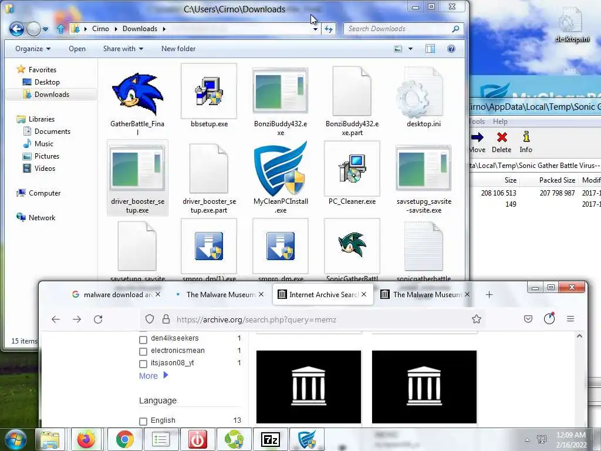Open second archive search result thumbnail
This screenshot has height=451, width=601.
424,387
